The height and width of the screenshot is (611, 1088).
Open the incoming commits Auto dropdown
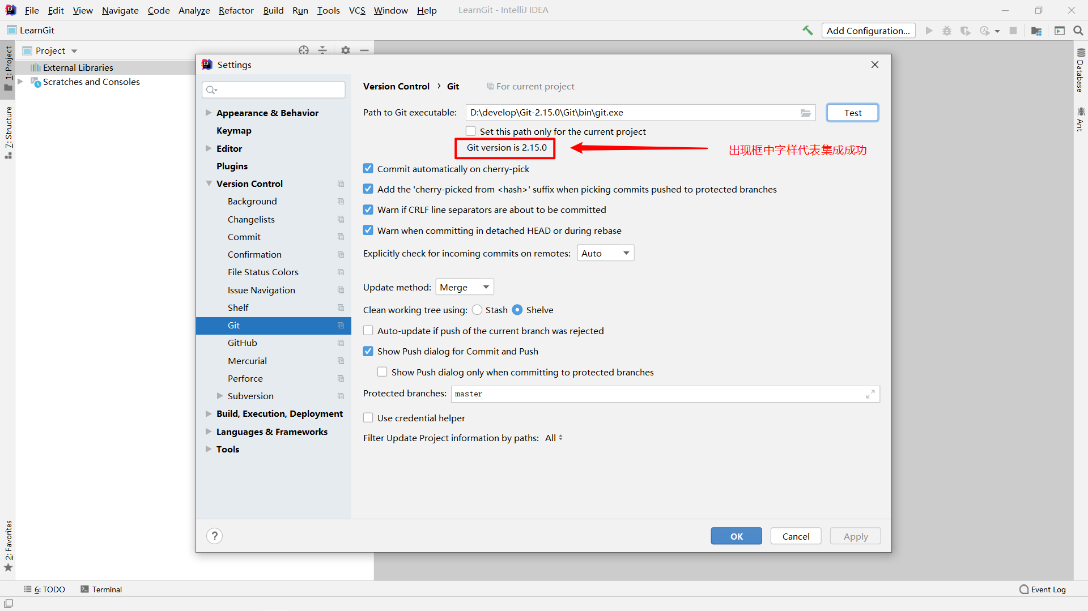[x=605, y=253]
